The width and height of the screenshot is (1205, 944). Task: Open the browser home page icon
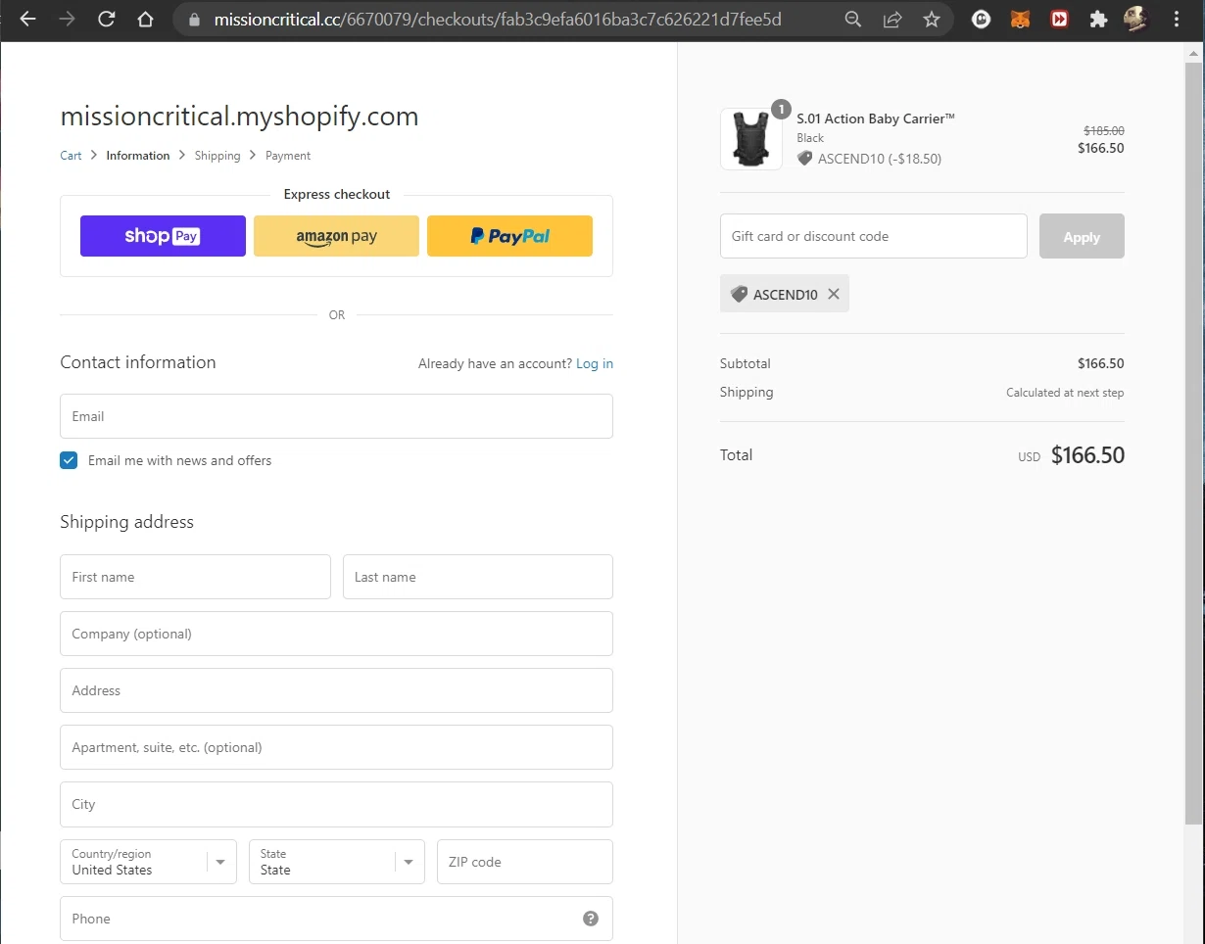click(145, 20)
